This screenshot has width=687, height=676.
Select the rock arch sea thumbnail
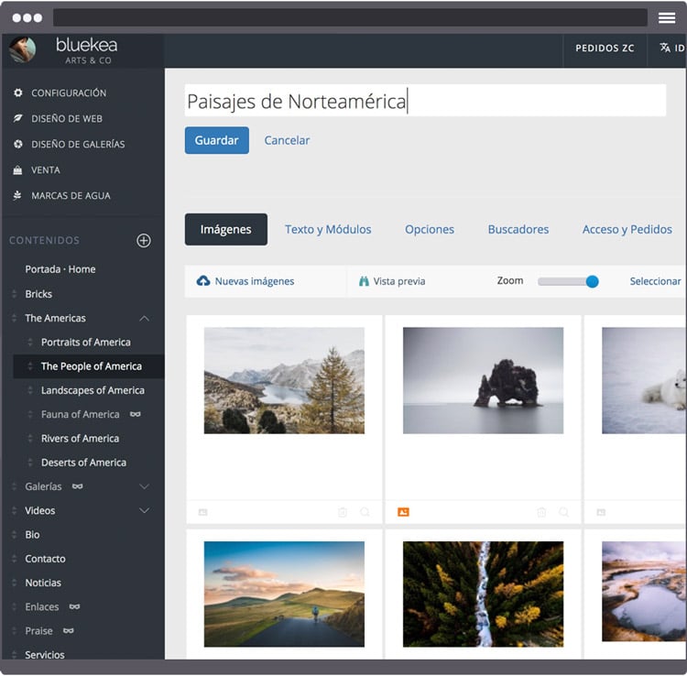click(x=483, y=380)
